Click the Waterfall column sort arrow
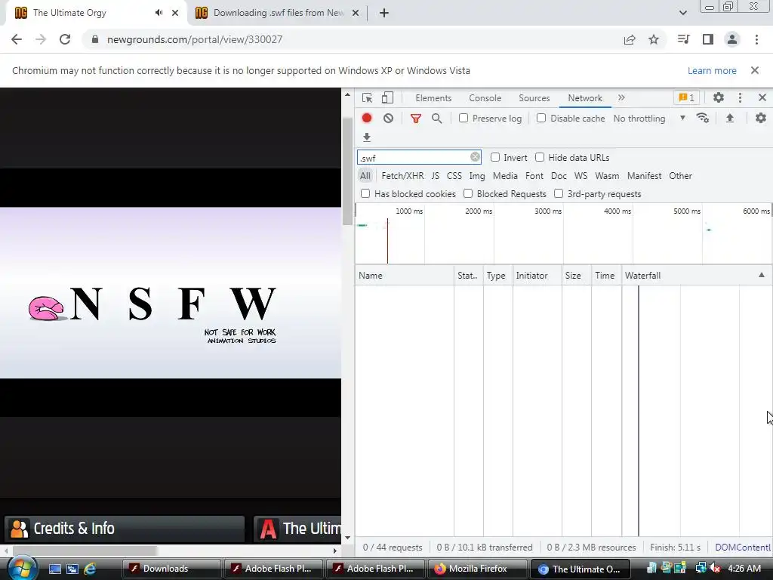Screen dimensions: 773x580 point(762,275)
